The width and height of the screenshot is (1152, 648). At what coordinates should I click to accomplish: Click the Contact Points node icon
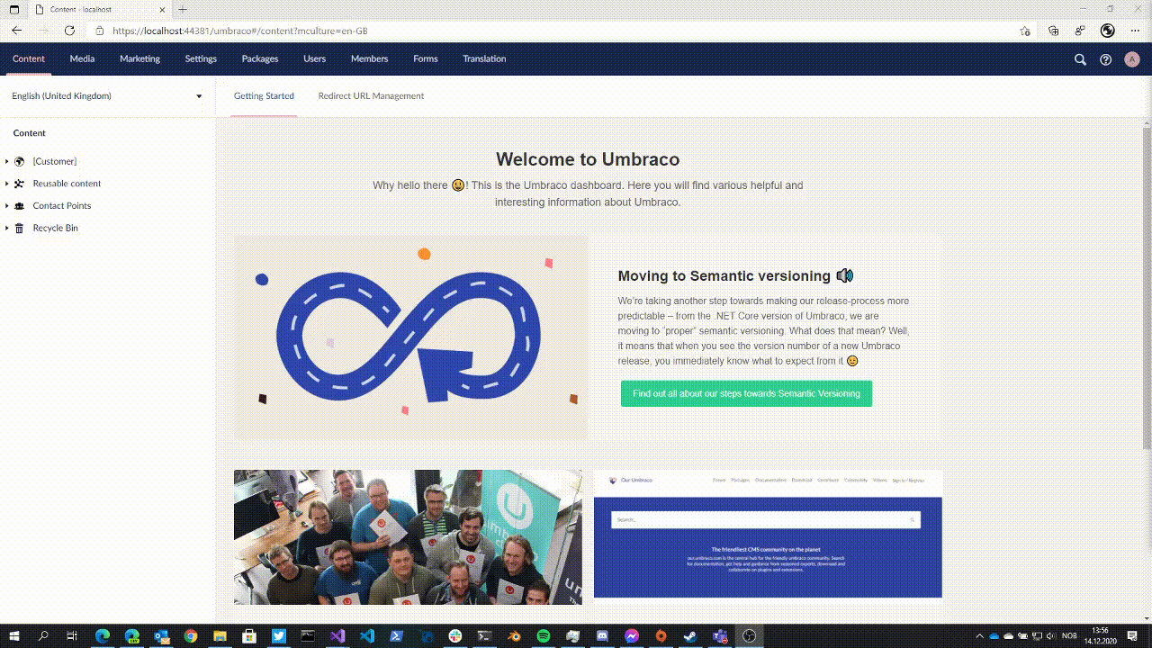[20, 206]
